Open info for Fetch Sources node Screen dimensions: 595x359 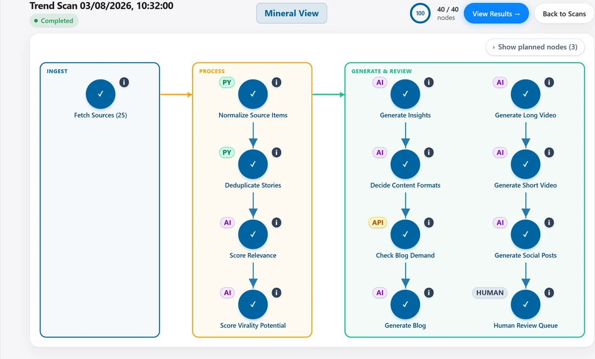124,82
